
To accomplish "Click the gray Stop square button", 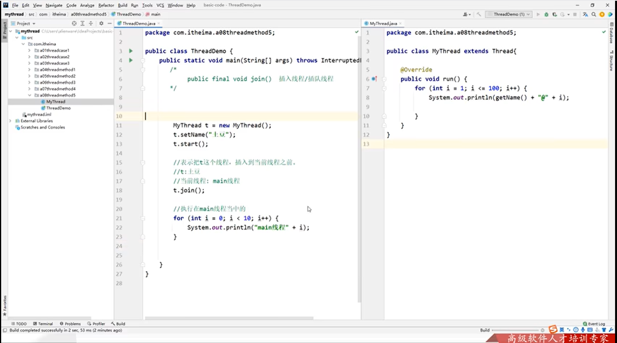I will pos(575,14).
